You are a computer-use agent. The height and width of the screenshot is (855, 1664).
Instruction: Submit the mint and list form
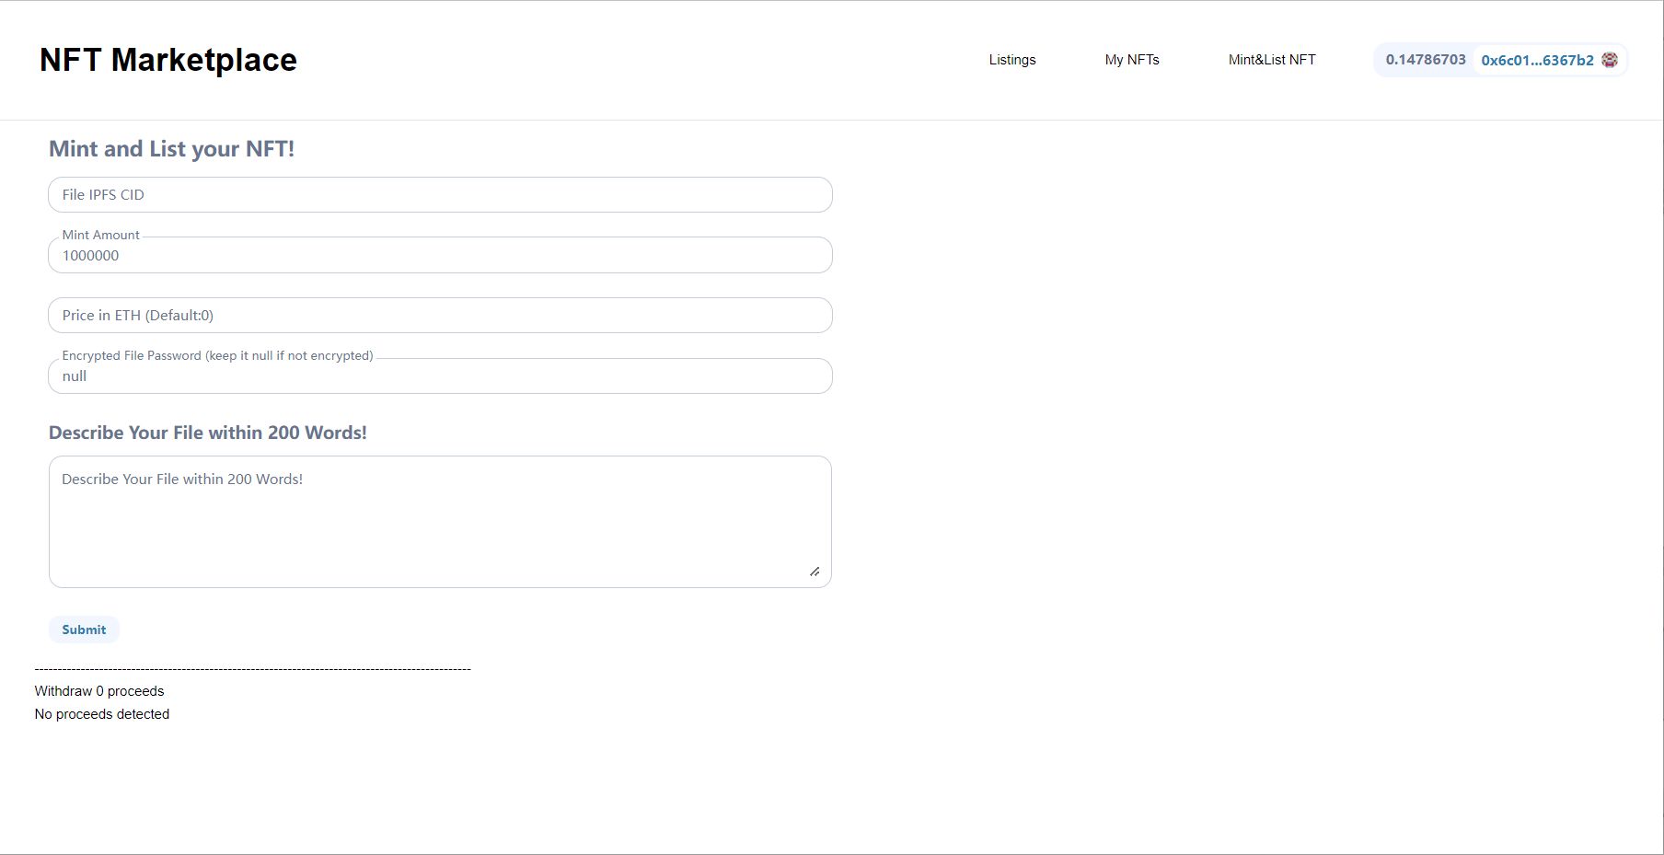84,630
